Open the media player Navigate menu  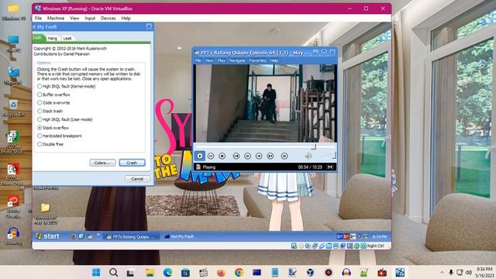click(237, 60)
